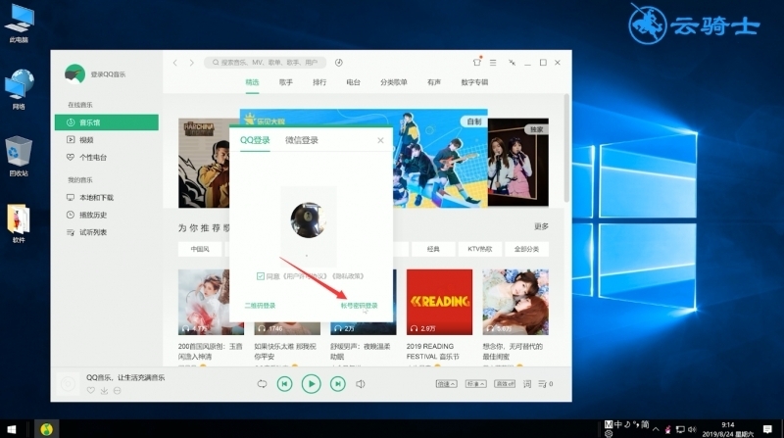Open the skin (shirt) icon
784x438 pixels.
tap(476, 62)
